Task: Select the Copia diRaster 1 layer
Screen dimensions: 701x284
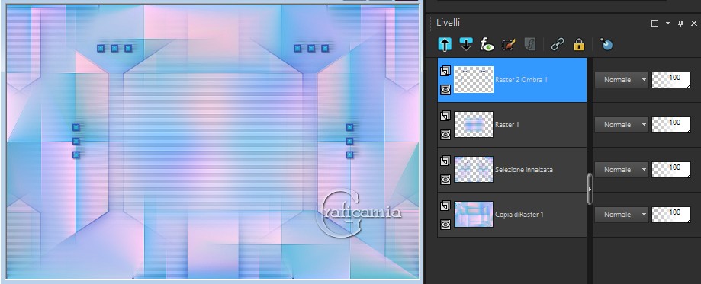Action: click(512, 215)
